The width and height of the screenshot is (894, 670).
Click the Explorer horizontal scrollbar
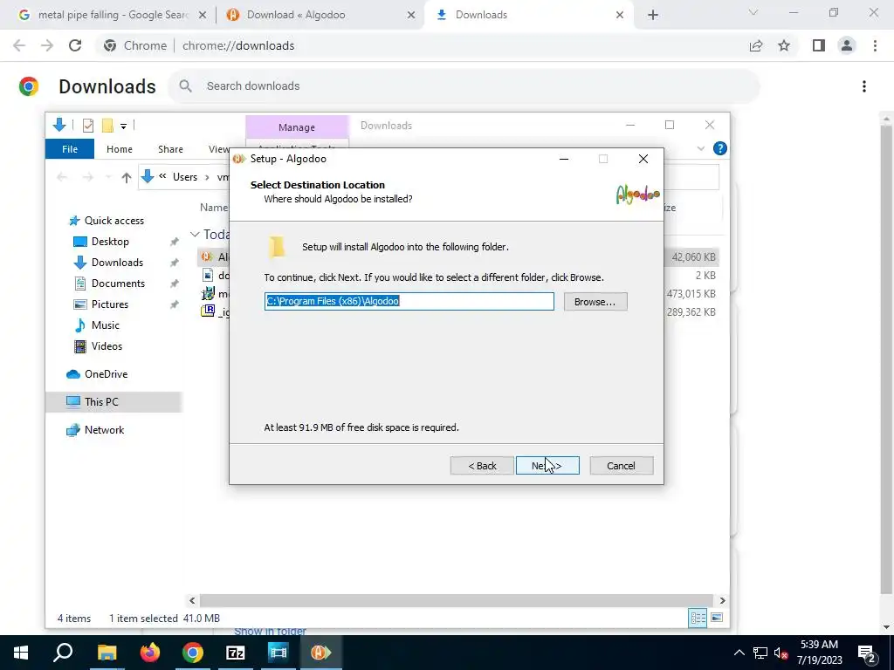tap(456, 600)
